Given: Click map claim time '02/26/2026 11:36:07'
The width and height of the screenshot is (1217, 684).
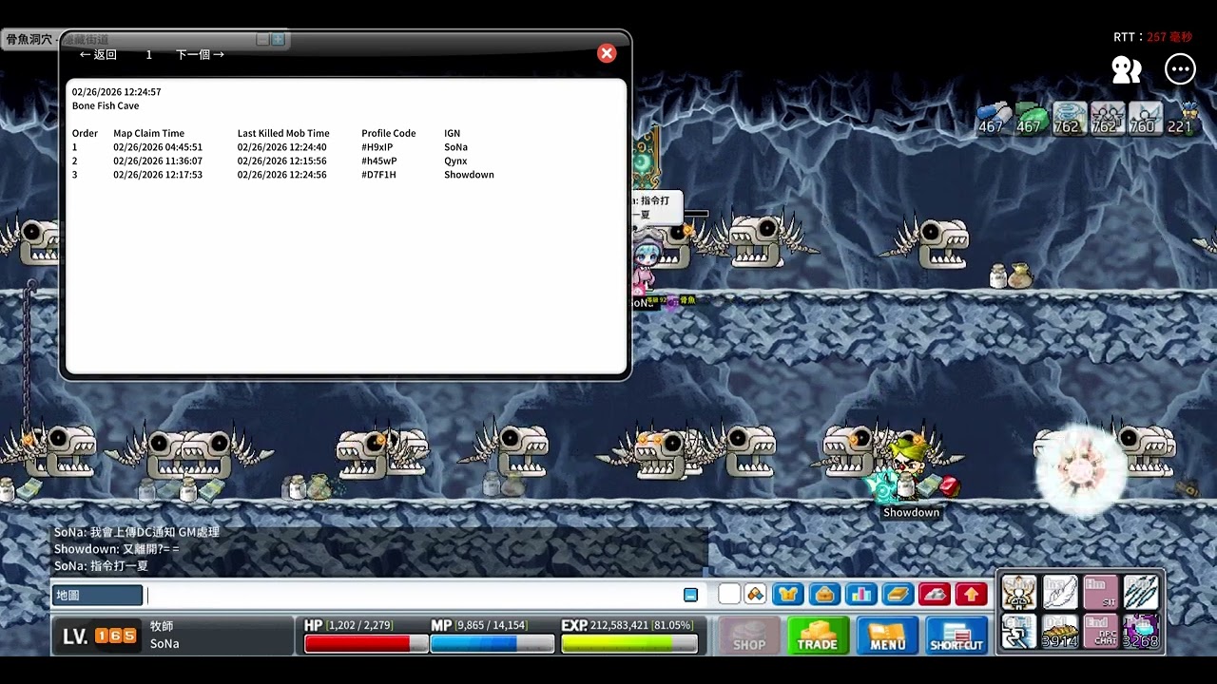Looking at the screenshot, I should coord(158,161).
